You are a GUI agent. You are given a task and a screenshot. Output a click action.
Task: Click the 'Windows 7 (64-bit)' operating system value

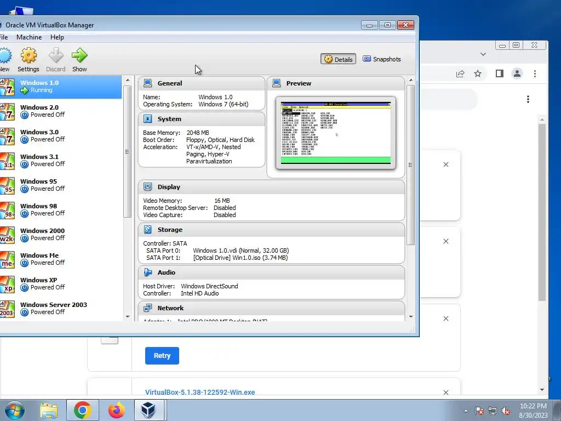pos(224,104)
